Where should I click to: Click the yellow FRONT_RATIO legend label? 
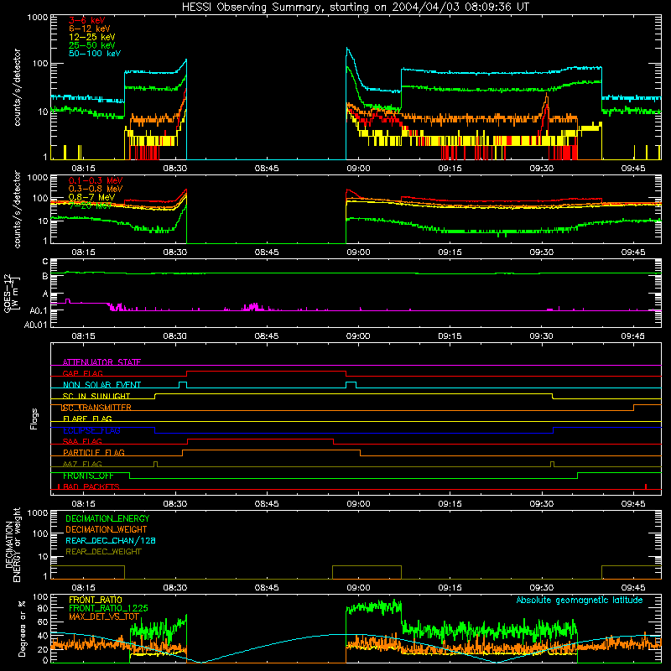pyautogui.click(x=96, y=600)
